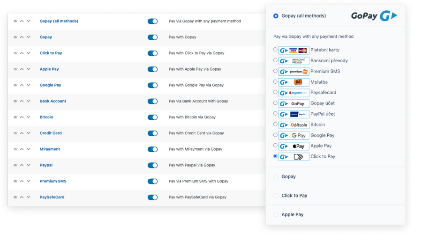The image size is (422, 234).
Task: Disable the Gopay (all methods) toggle
Action: tap(152, 21)
